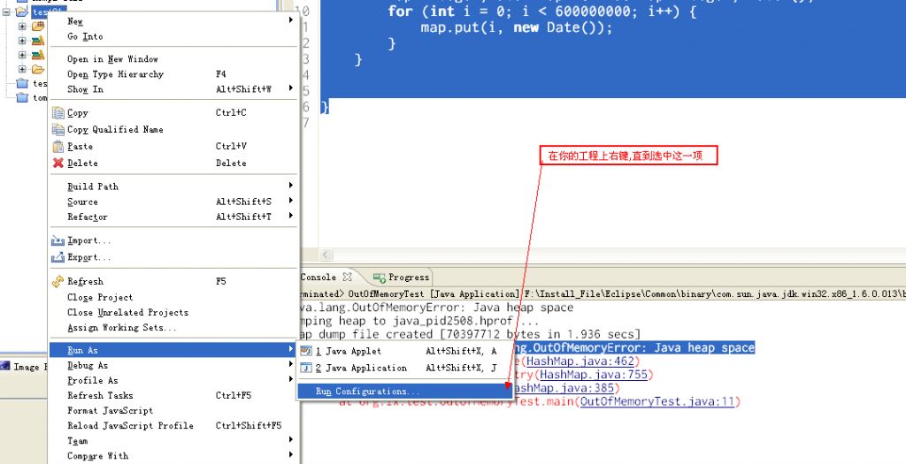Click the red Delete X icon

58,164
